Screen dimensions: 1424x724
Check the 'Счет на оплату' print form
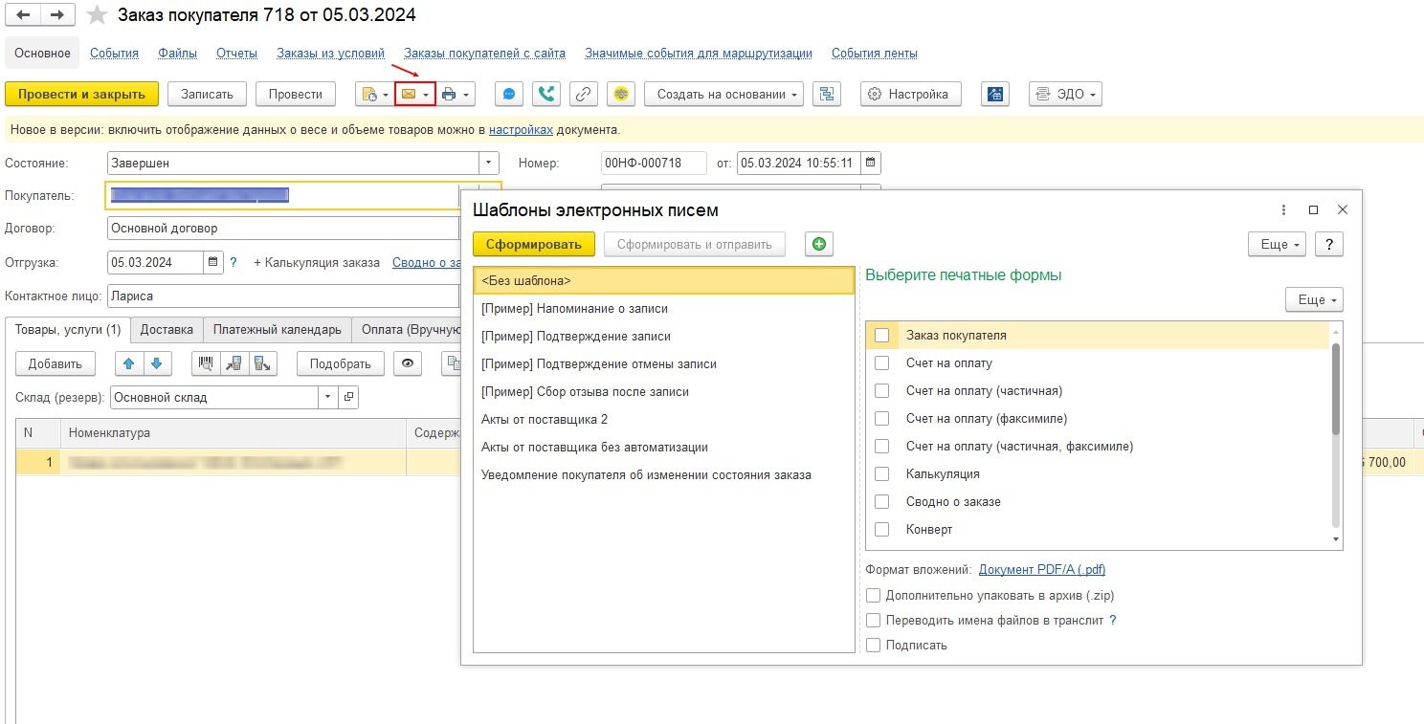(882, 363)
